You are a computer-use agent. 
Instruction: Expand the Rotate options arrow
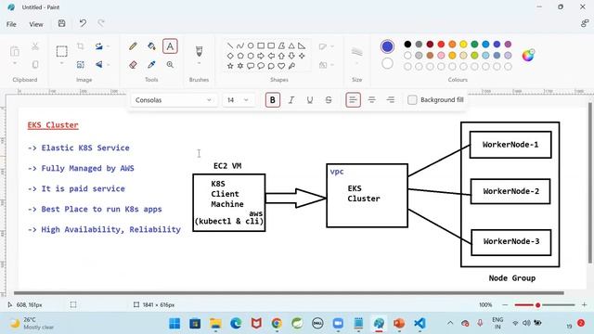tap(108, 46)
